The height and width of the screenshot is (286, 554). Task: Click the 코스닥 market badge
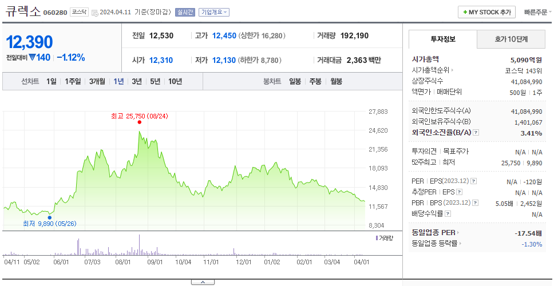pyautogui.click(x=79, y=12)
